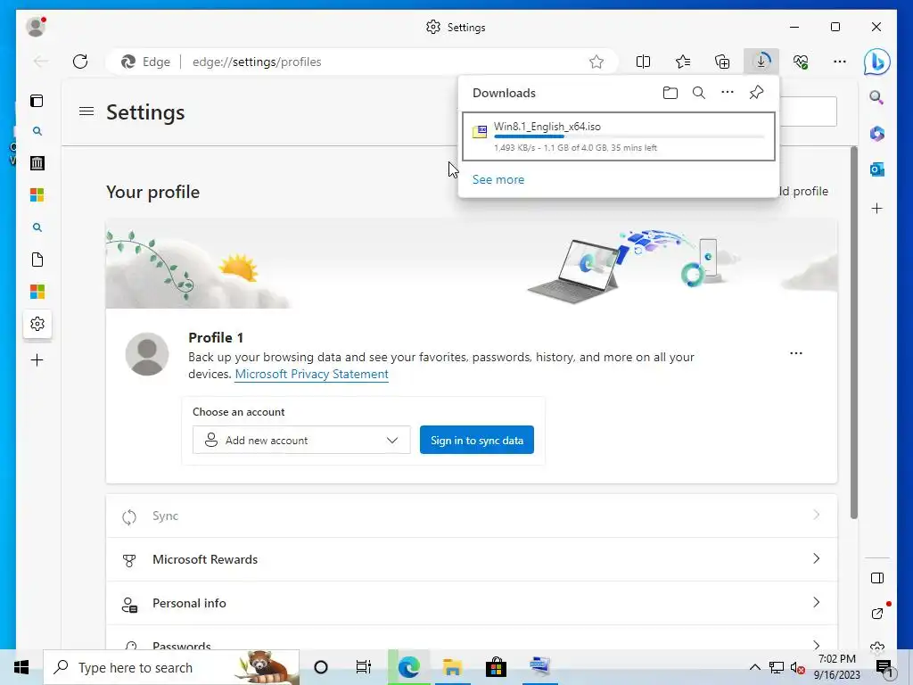Open Windows Start menu
913x685 pixels.
click(21, 667)
